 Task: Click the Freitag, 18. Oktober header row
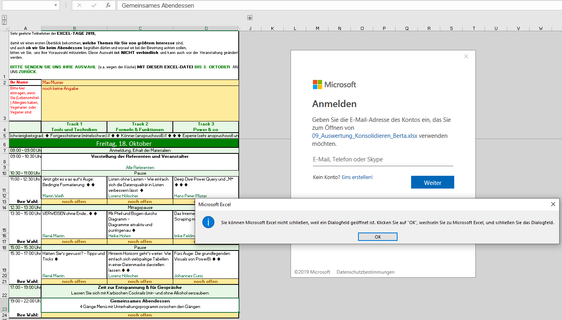click(x=124, y=143)
